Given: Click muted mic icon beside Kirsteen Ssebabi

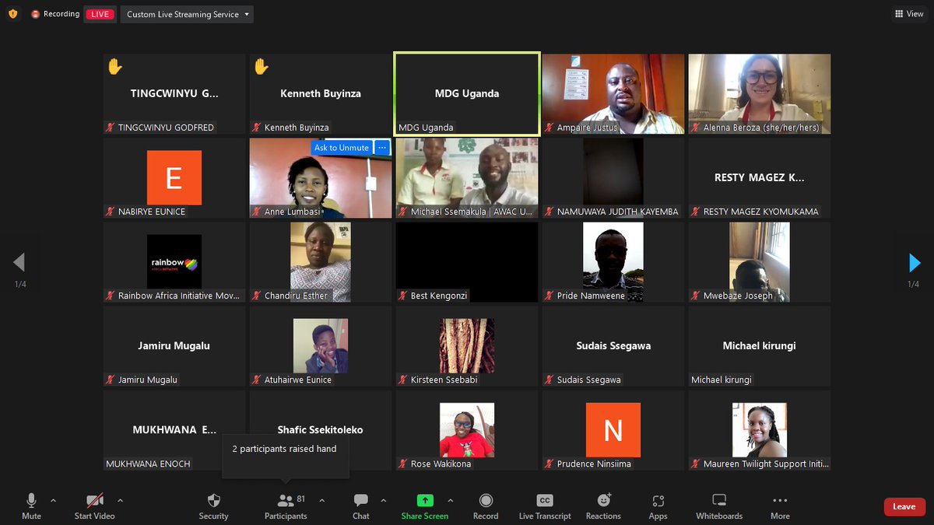Looking at the screenshot, I should [403, 380].
